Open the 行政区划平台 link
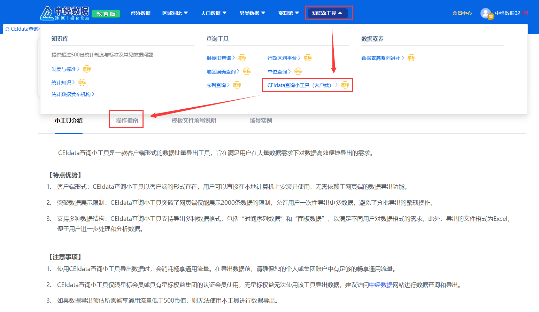The width and height of the screenshot is (539, 312). coord(282,58)
